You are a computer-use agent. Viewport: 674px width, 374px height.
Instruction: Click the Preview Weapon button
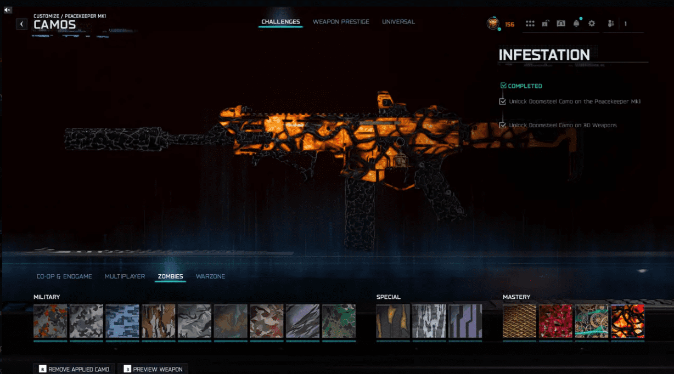click(x=153, y=369)
